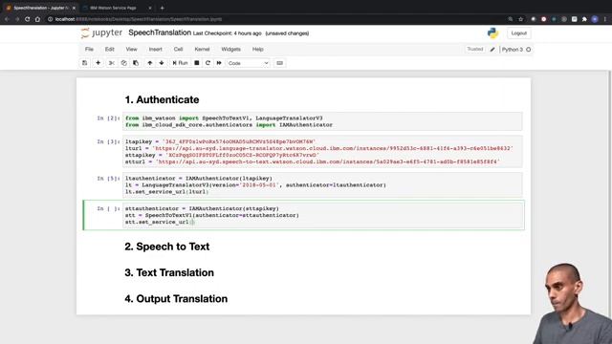
Task: Open the Cell menu
Action: [179, 49]
